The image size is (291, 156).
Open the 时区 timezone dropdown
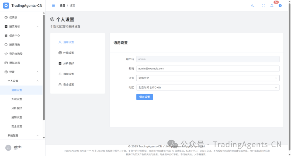[x=207, y=87]
